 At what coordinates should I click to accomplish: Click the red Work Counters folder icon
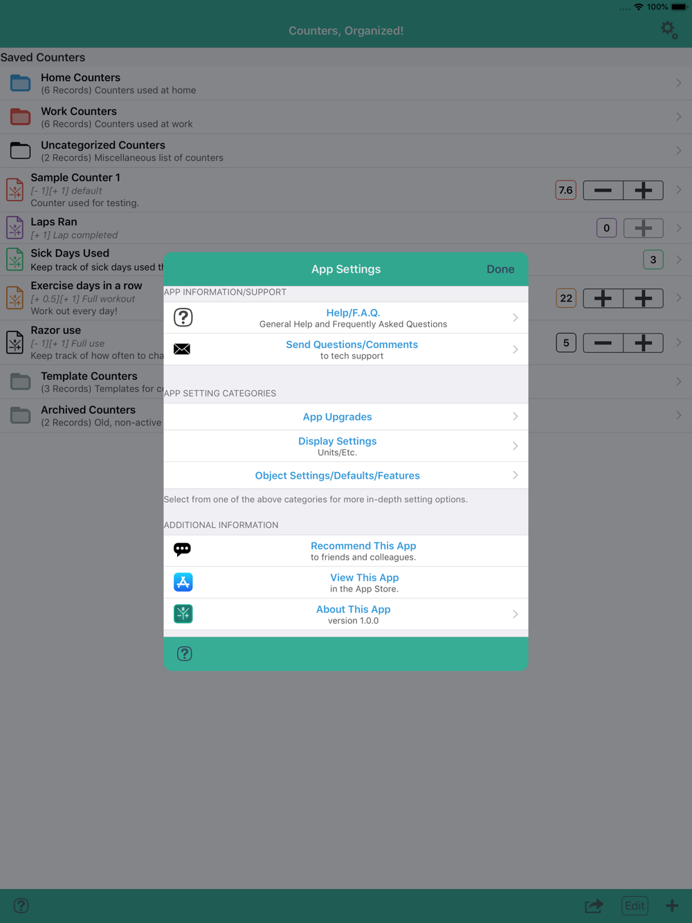pyautogui.click(x=20, y=117)
